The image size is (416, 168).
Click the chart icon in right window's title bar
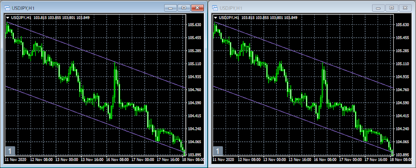[x=215, y=8]
